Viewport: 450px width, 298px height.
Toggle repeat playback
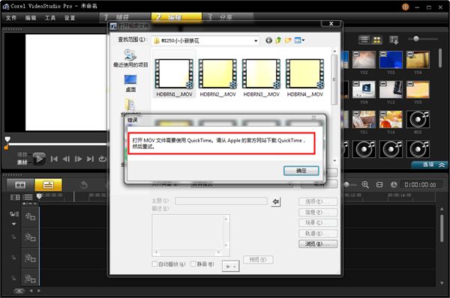102,159
